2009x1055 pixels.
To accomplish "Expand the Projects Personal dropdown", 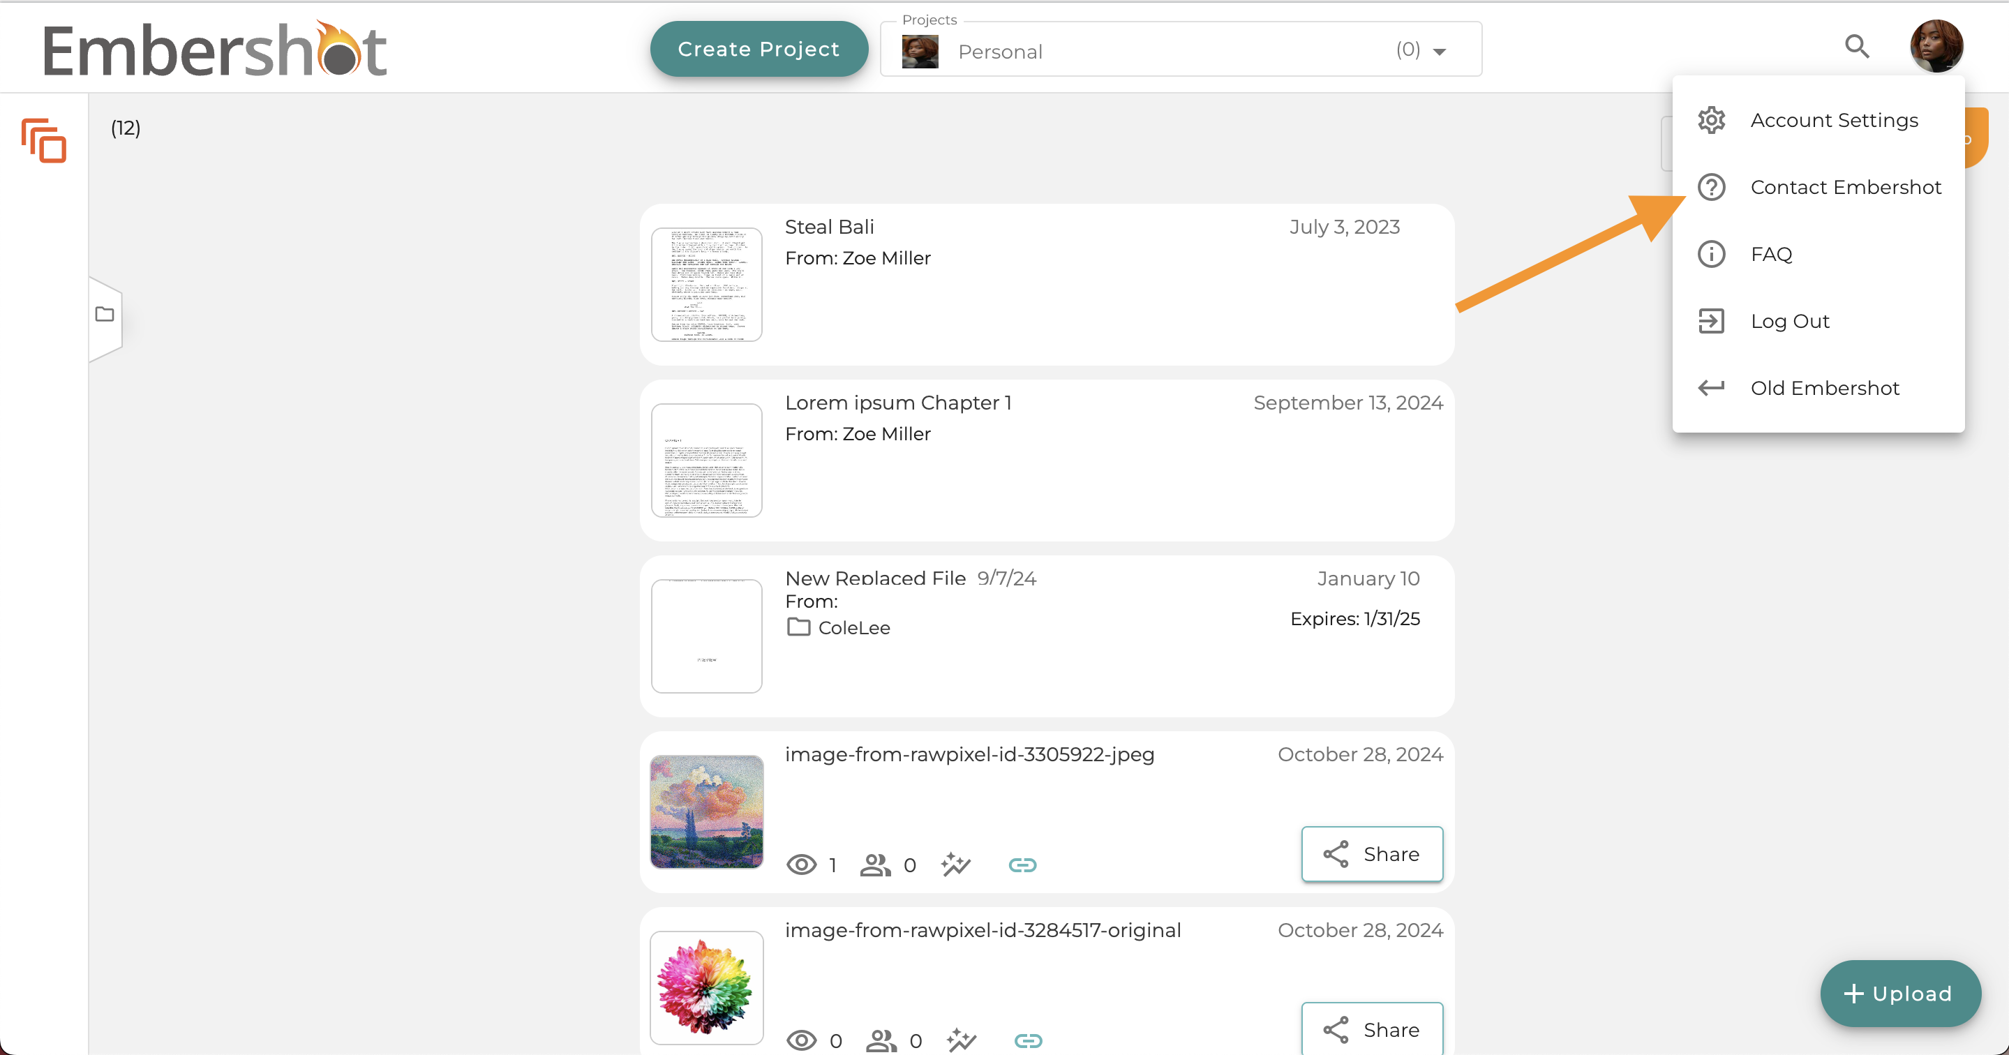I will tap(1439, 52).
